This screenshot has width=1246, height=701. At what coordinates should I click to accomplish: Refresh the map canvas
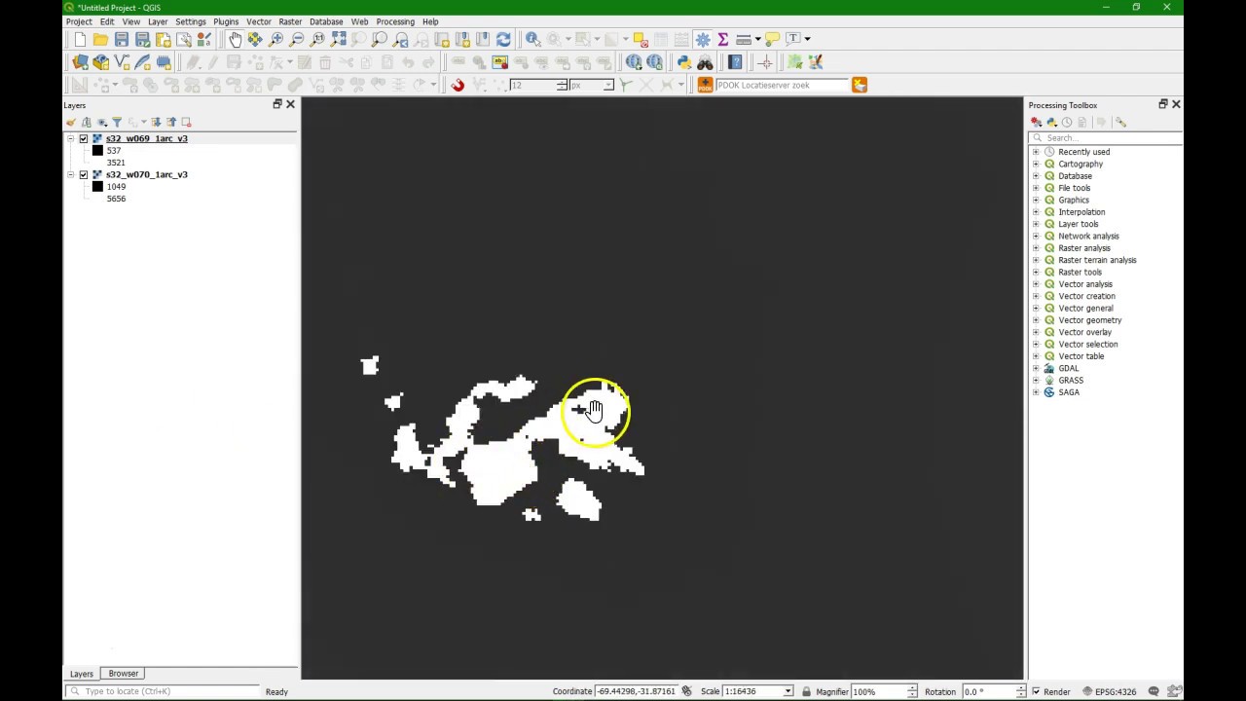[x=503, y=39]
